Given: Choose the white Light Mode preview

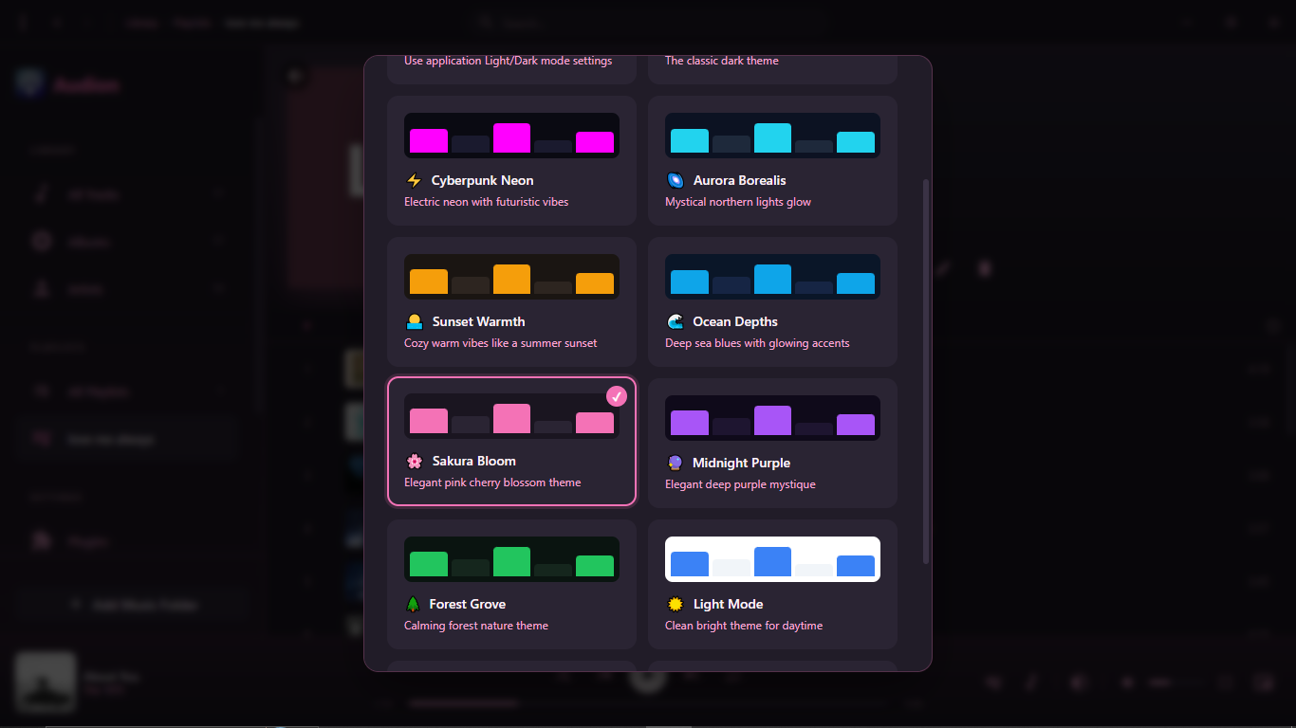Looking at the screenshot, I should 772,559.
